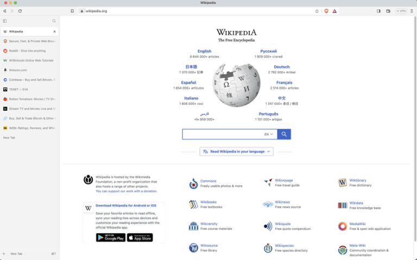Screen dimensions: 417x260
Task: Click the Brave Shields lion icon
Action: (x=326, y=11)
